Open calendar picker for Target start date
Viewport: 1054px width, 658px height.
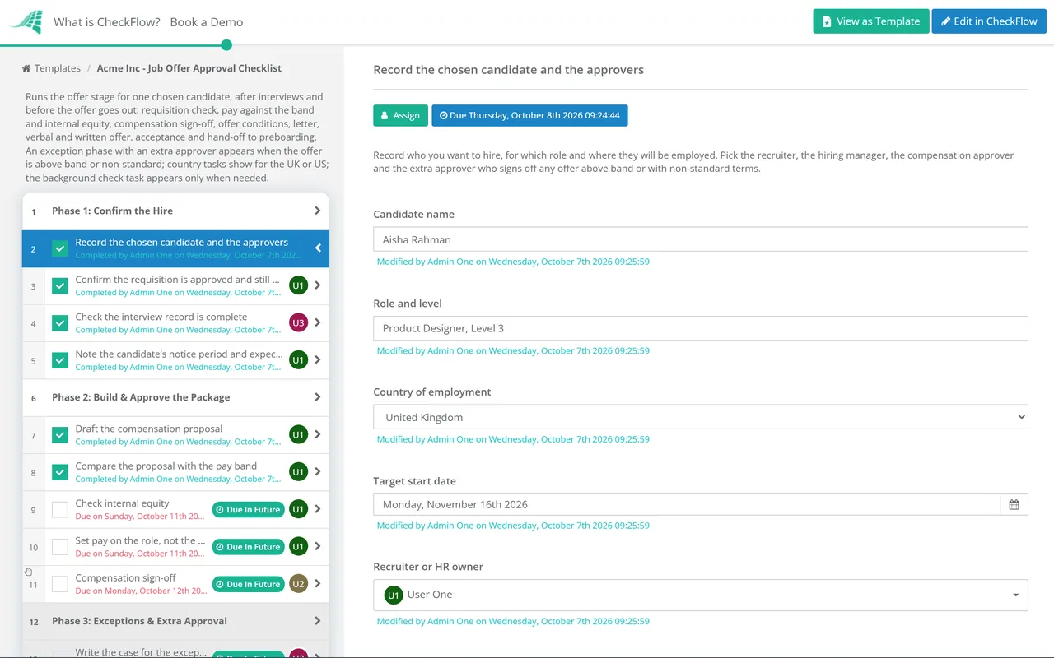1014,504
